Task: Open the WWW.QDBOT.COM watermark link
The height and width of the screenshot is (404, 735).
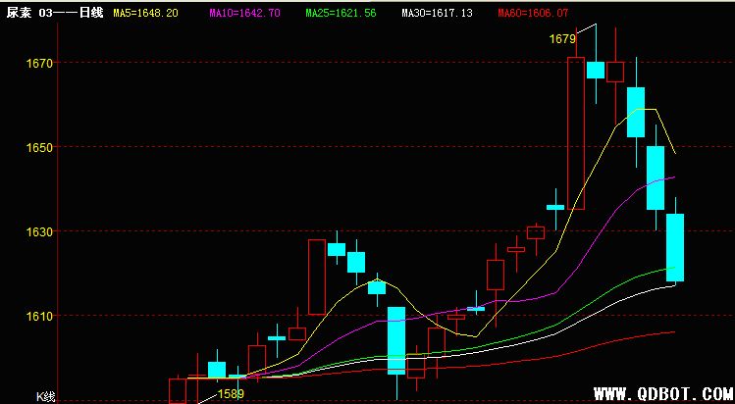Action: 662,393
